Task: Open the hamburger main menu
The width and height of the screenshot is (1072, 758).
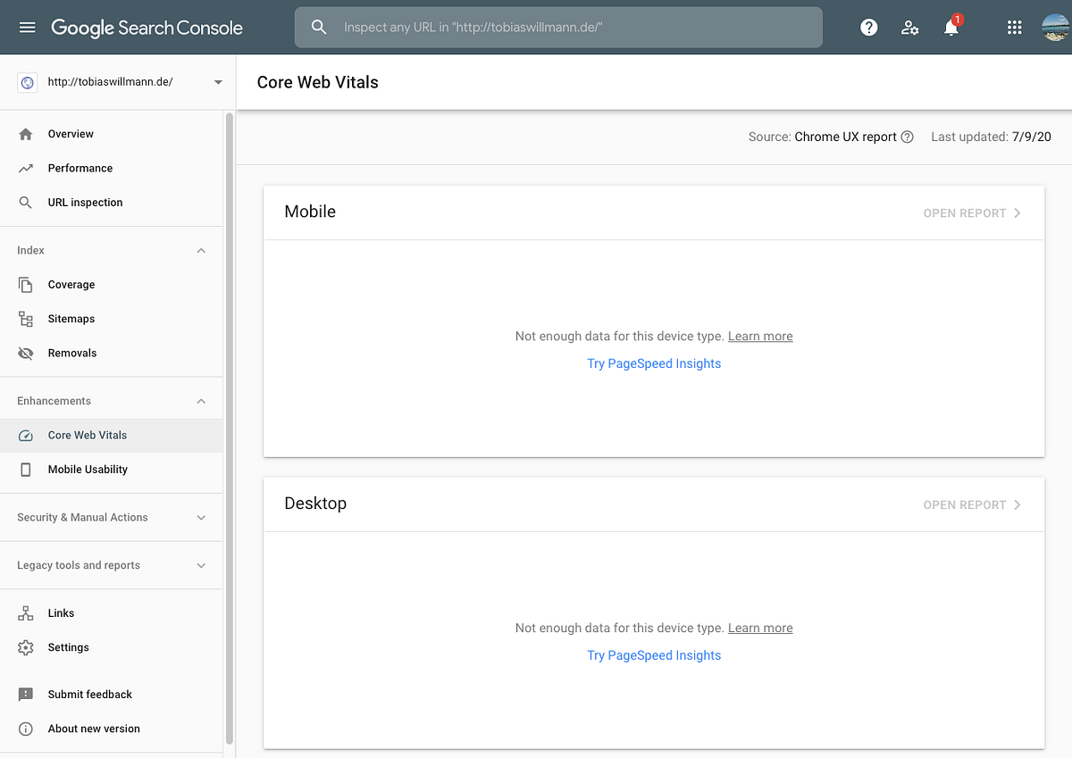Action: [x=28, y=28]
